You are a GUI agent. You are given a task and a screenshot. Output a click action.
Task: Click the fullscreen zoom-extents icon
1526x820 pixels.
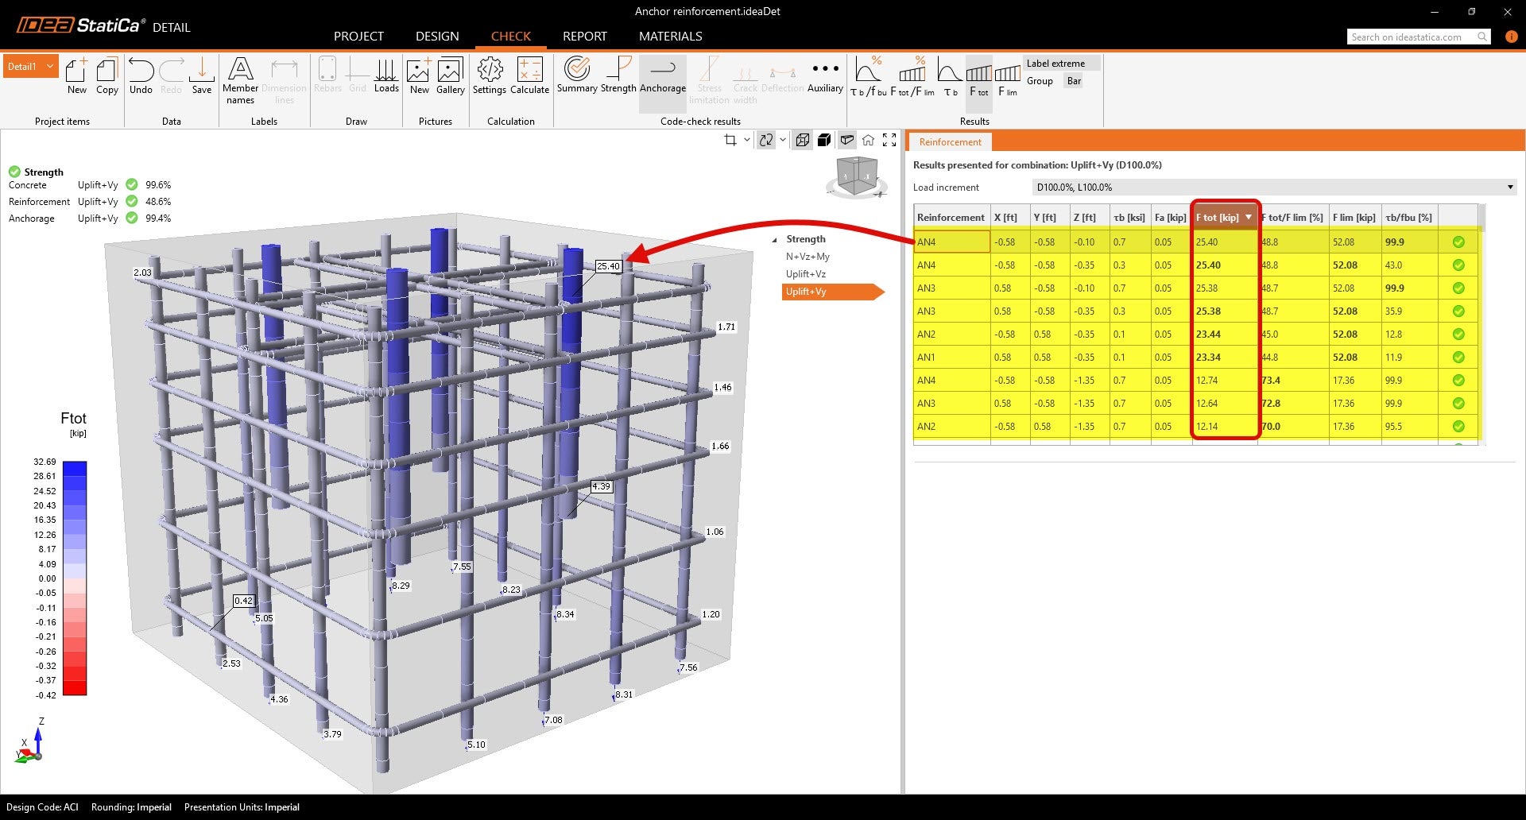coord(889,141)
